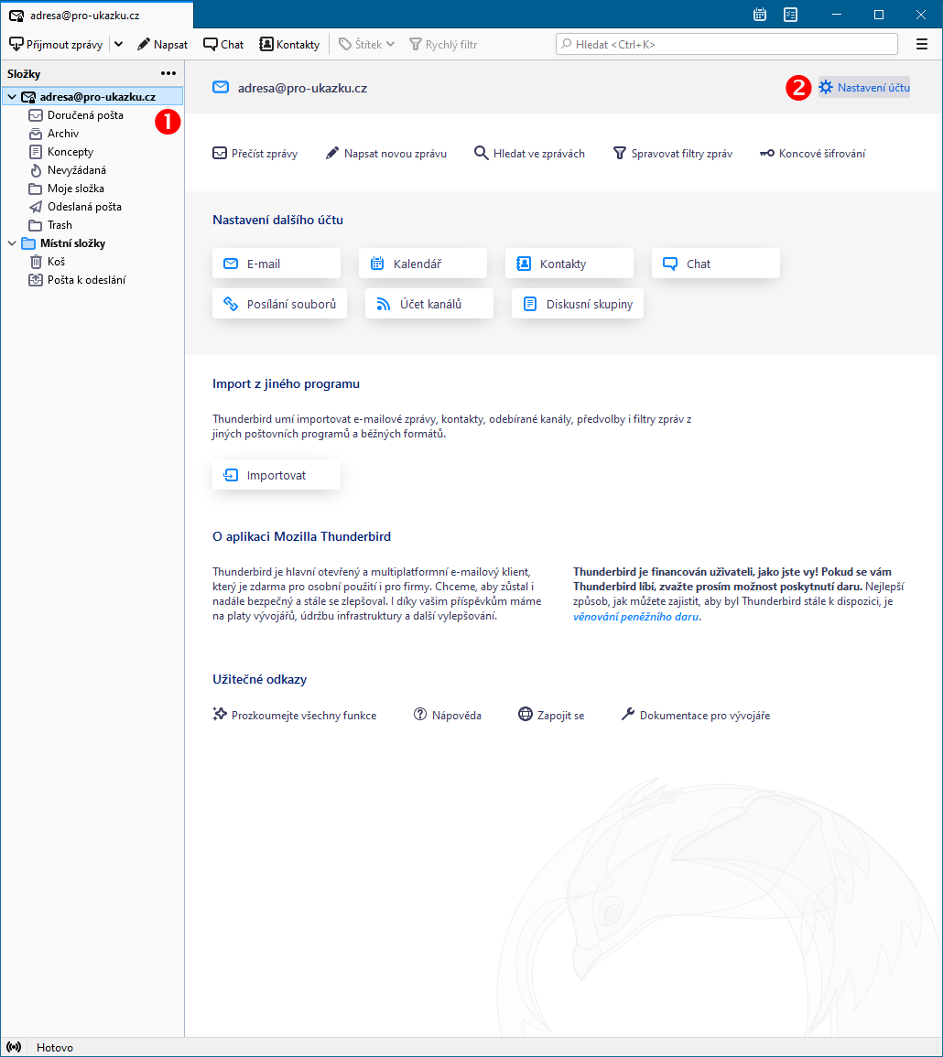The height and width of the screenshot is (1057, 943).
Task: Click Přečíst zprávy to read messages
Action: point(255,154)
